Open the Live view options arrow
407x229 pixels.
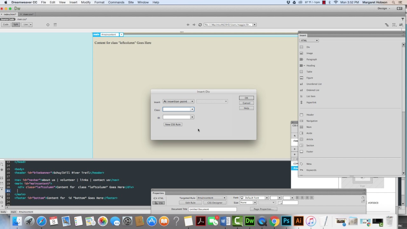point(31,24)
